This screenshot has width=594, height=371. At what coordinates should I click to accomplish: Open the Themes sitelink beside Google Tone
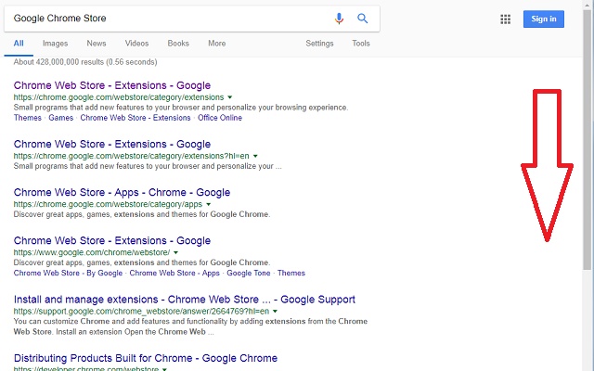point(291,273)
